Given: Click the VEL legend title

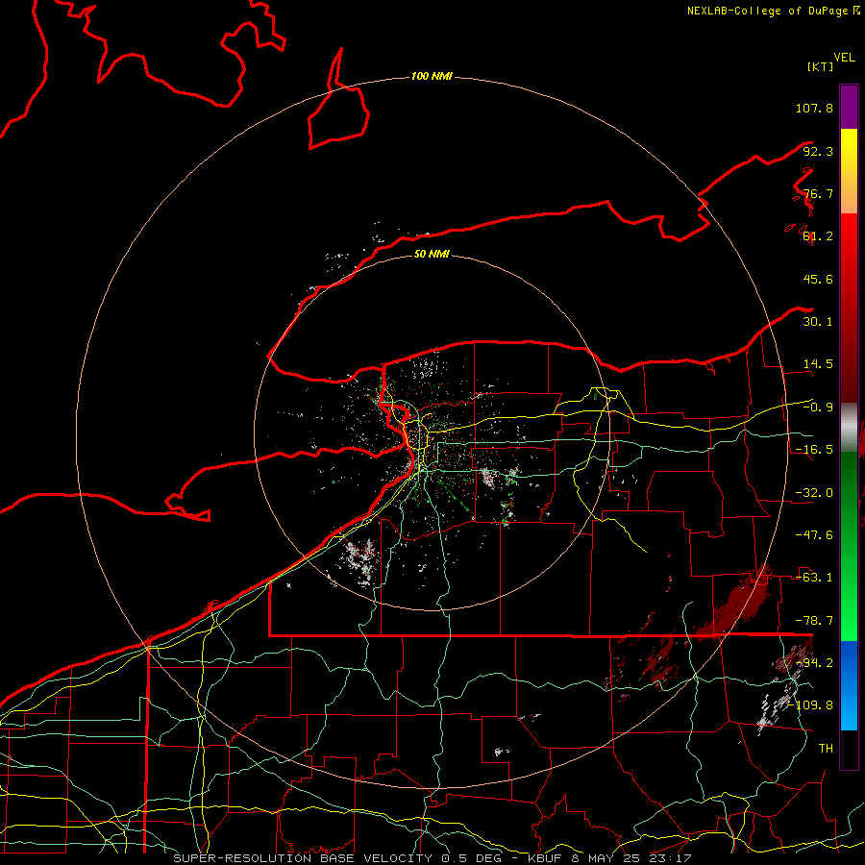Looking at the screenshot, I should (x=844, y=58).
